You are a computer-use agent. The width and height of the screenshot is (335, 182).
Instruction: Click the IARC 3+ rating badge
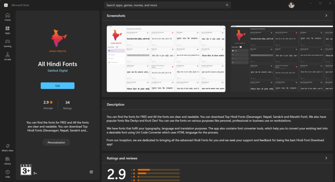click(x=26, y=170)
